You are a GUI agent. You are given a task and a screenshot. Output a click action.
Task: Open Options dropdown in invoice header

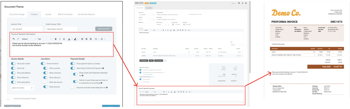click(233, 3)
